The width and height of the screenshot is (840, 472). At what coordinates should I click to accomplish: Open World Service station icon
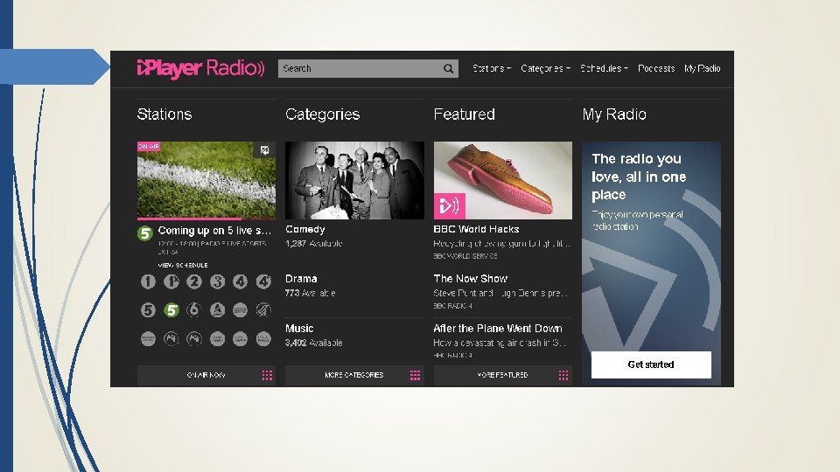click(241, 309)
